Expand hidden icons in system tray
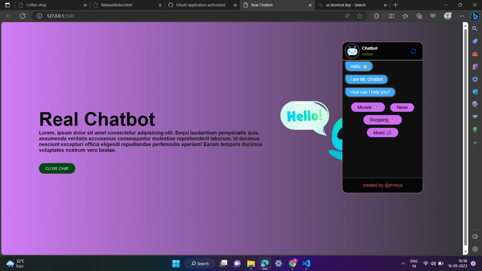The width and height of the screenshot is (482, 271). coord(403,263)
